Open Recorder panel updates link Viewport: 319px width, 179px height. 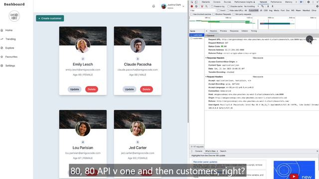[205, 162]
